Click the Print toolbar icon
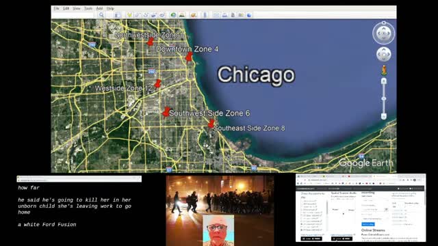The height and width of the screenshot is (246, 438). click(224, 15)
